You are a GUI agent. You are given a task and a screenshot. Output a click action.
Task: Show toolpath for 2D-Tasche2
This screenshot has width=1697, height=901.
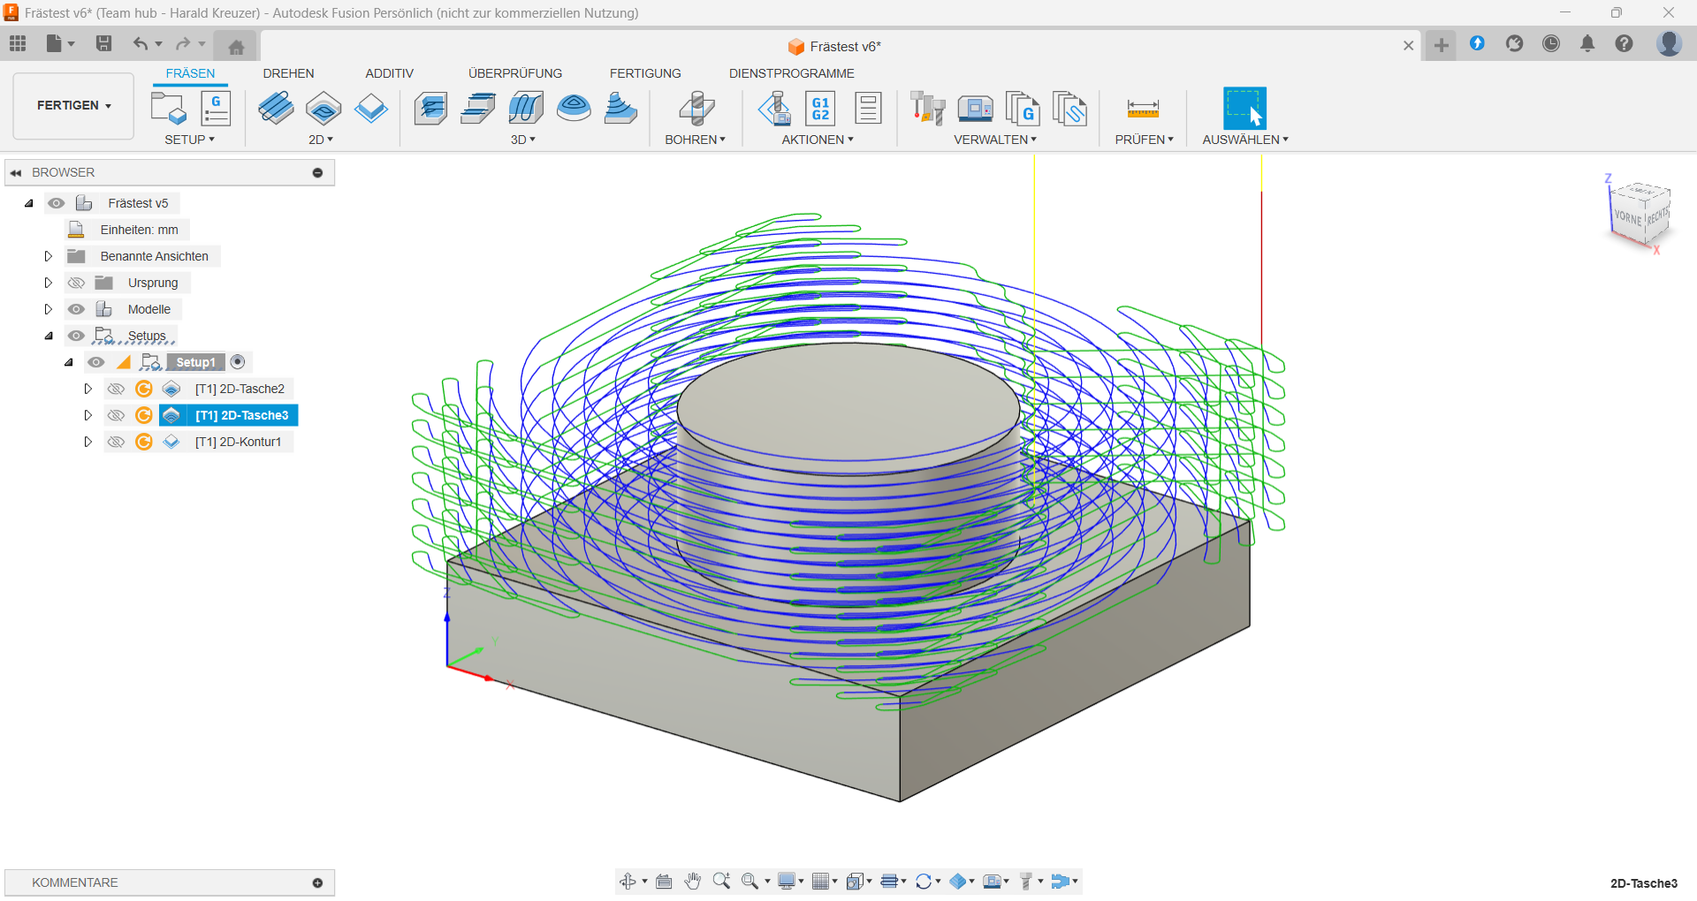pos(116,389)
